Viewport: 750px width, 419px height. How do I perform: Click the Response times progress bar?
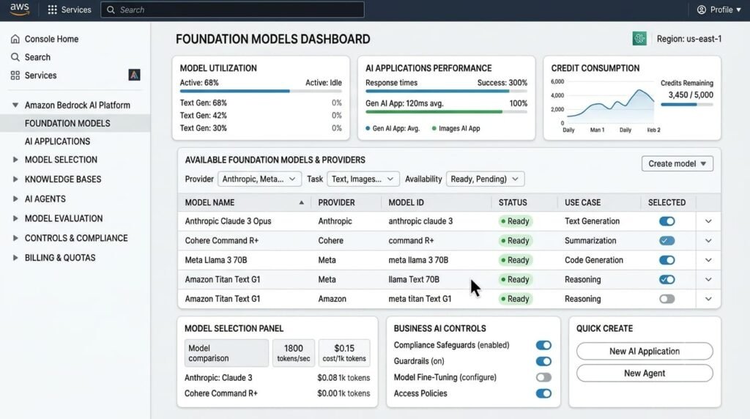(446, 91)
